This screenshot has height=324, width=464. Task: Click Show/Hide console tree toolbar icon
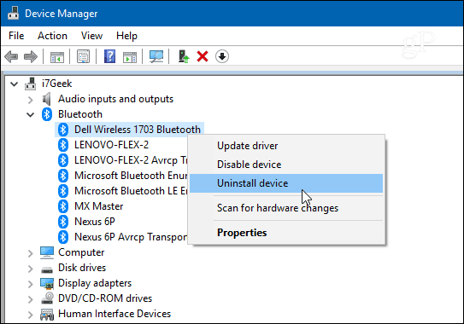pos(57,57)
